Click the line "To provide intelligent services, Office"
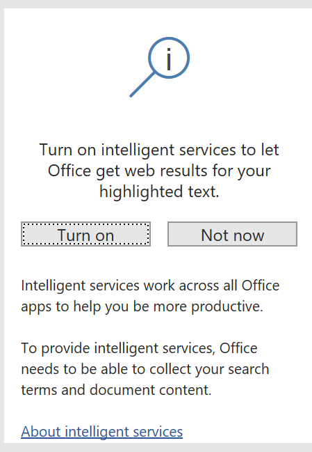The width and height of the screenshot is (312, 452). 139,348
